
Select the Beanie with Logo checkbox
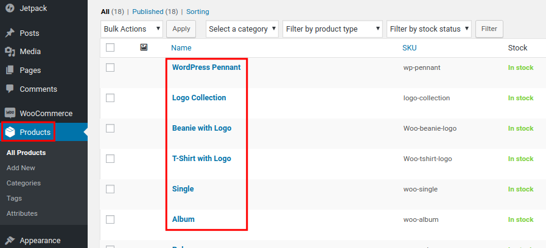click(x=110, y=128)
